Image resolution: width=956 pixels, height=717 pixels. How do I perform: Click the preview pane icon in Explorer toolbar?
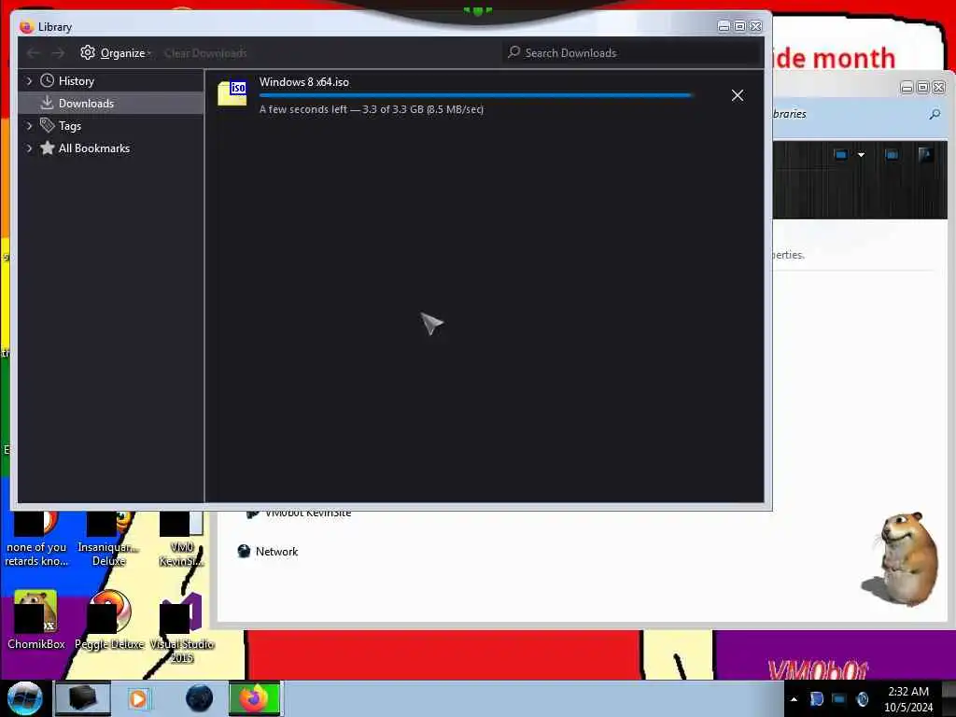(892, 155)
